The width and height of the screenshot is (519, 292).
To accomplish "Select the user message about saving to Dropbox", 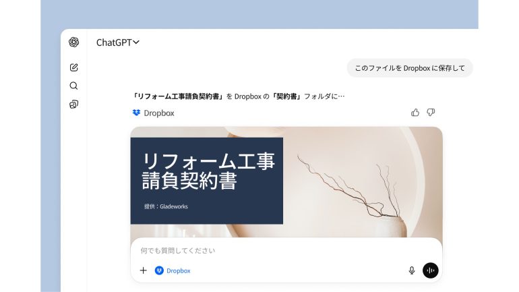I will point(410,68).
